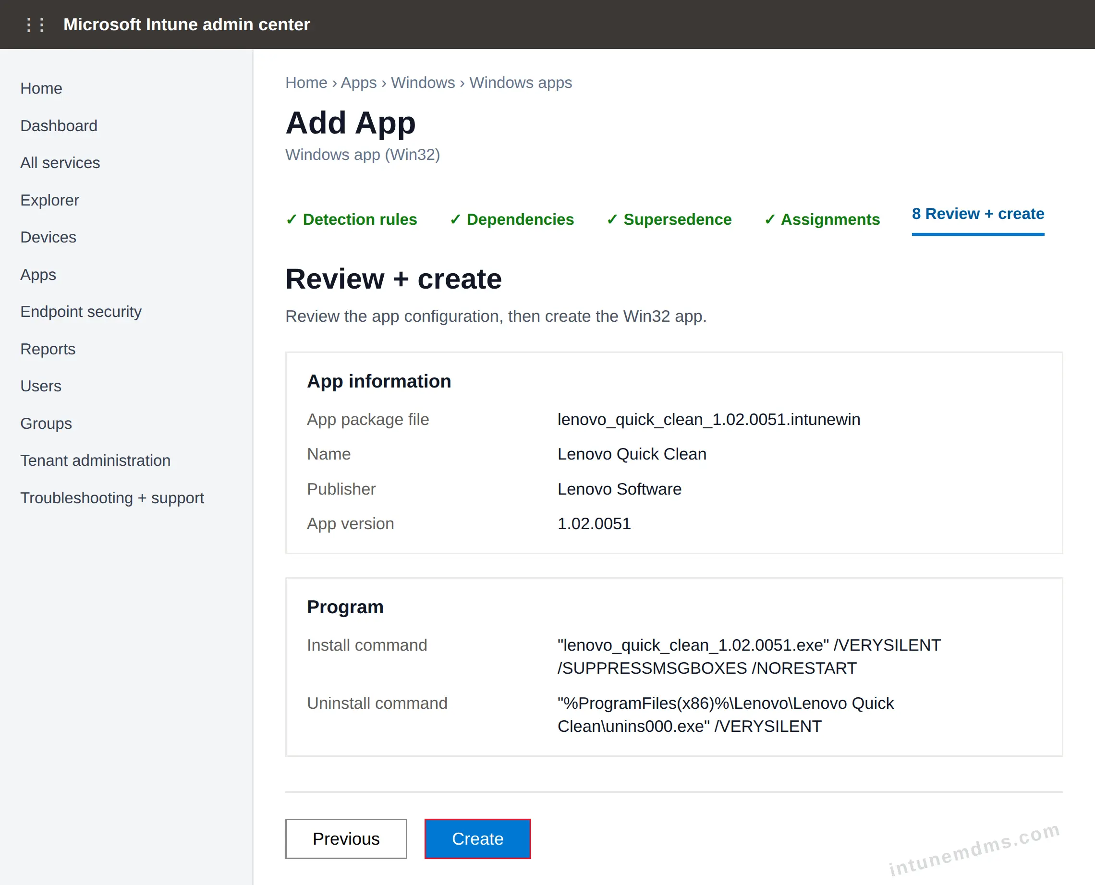Open Troubleshooting + support in the sidebar

coord(112,497)
